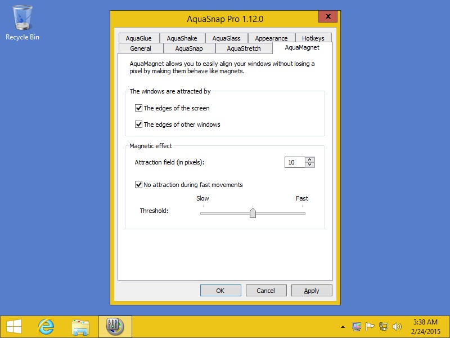This screenshot has width=450, height=338.
Task: Switch to the AquaGlue tab
Action: click(138, 38)
